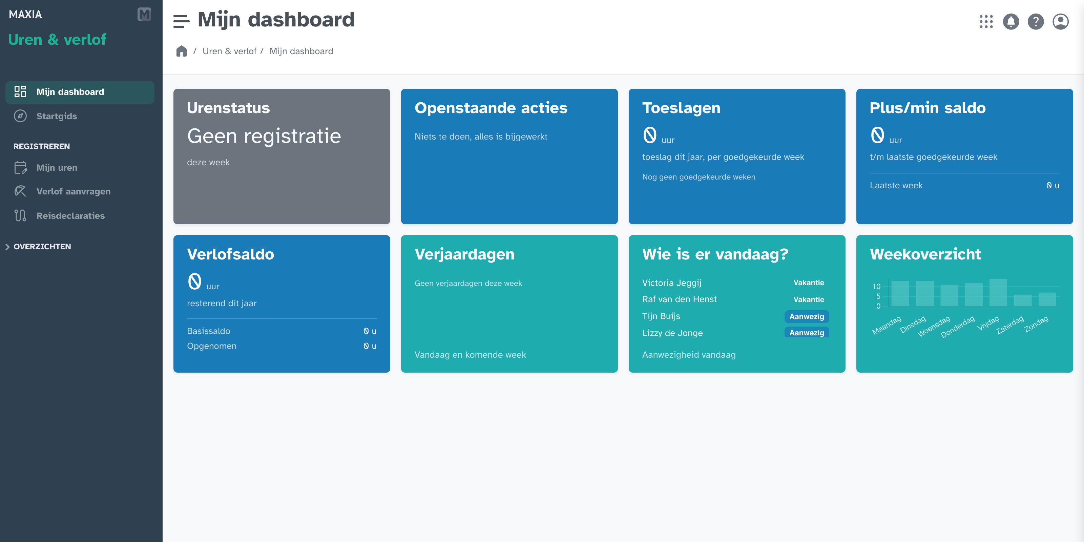Screen dimensions: 1084x542
Task: Click Vakantie status for Victoria Jeggij
Action: (x=808, y=283)
